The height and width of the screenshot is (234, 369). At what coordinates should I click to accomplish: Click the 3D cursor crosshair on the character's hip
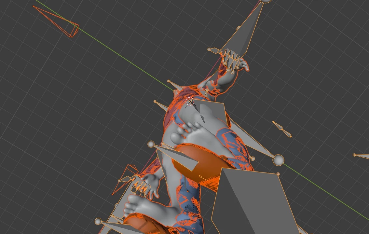pyautogui.click(x=190, y=102)
